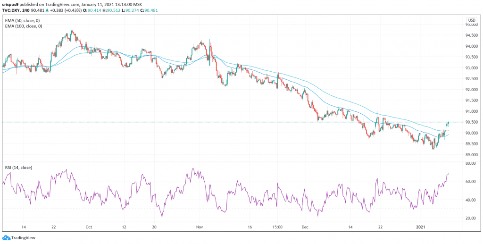
Task: Click the last candlestick at current price
Action: 449,124
